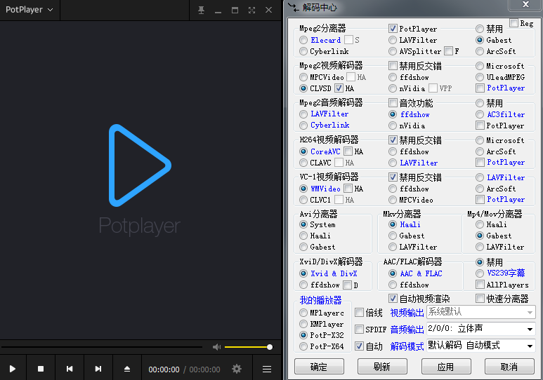Click the playback seek bar
543x380 pixels.
(102, 347)
